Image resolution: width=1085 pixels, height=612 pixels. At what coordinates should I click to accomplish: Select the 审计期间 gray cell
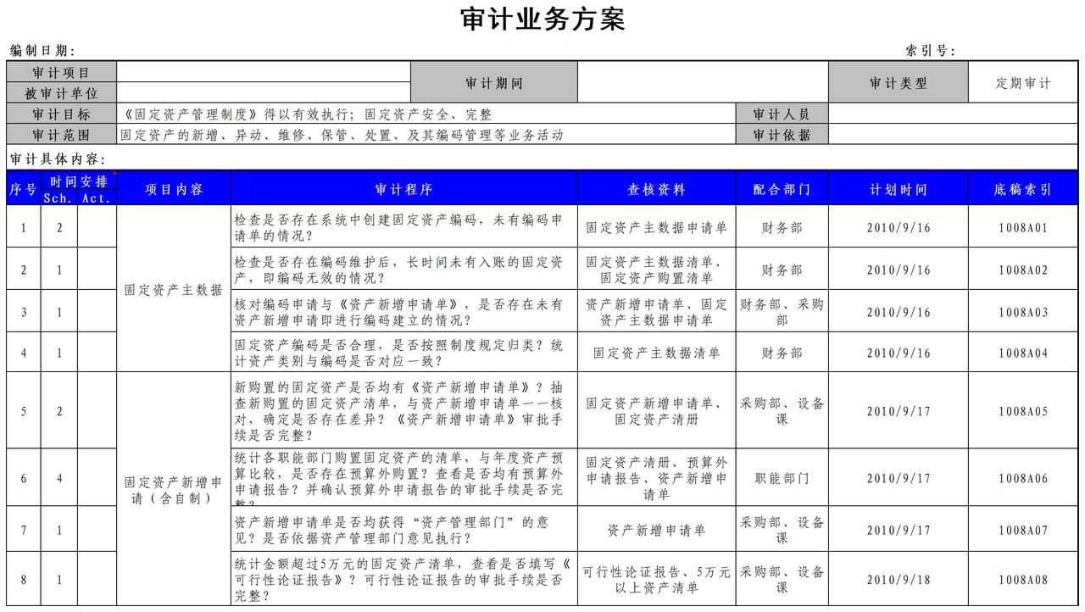pyautogui.click(x=494, y=83)
